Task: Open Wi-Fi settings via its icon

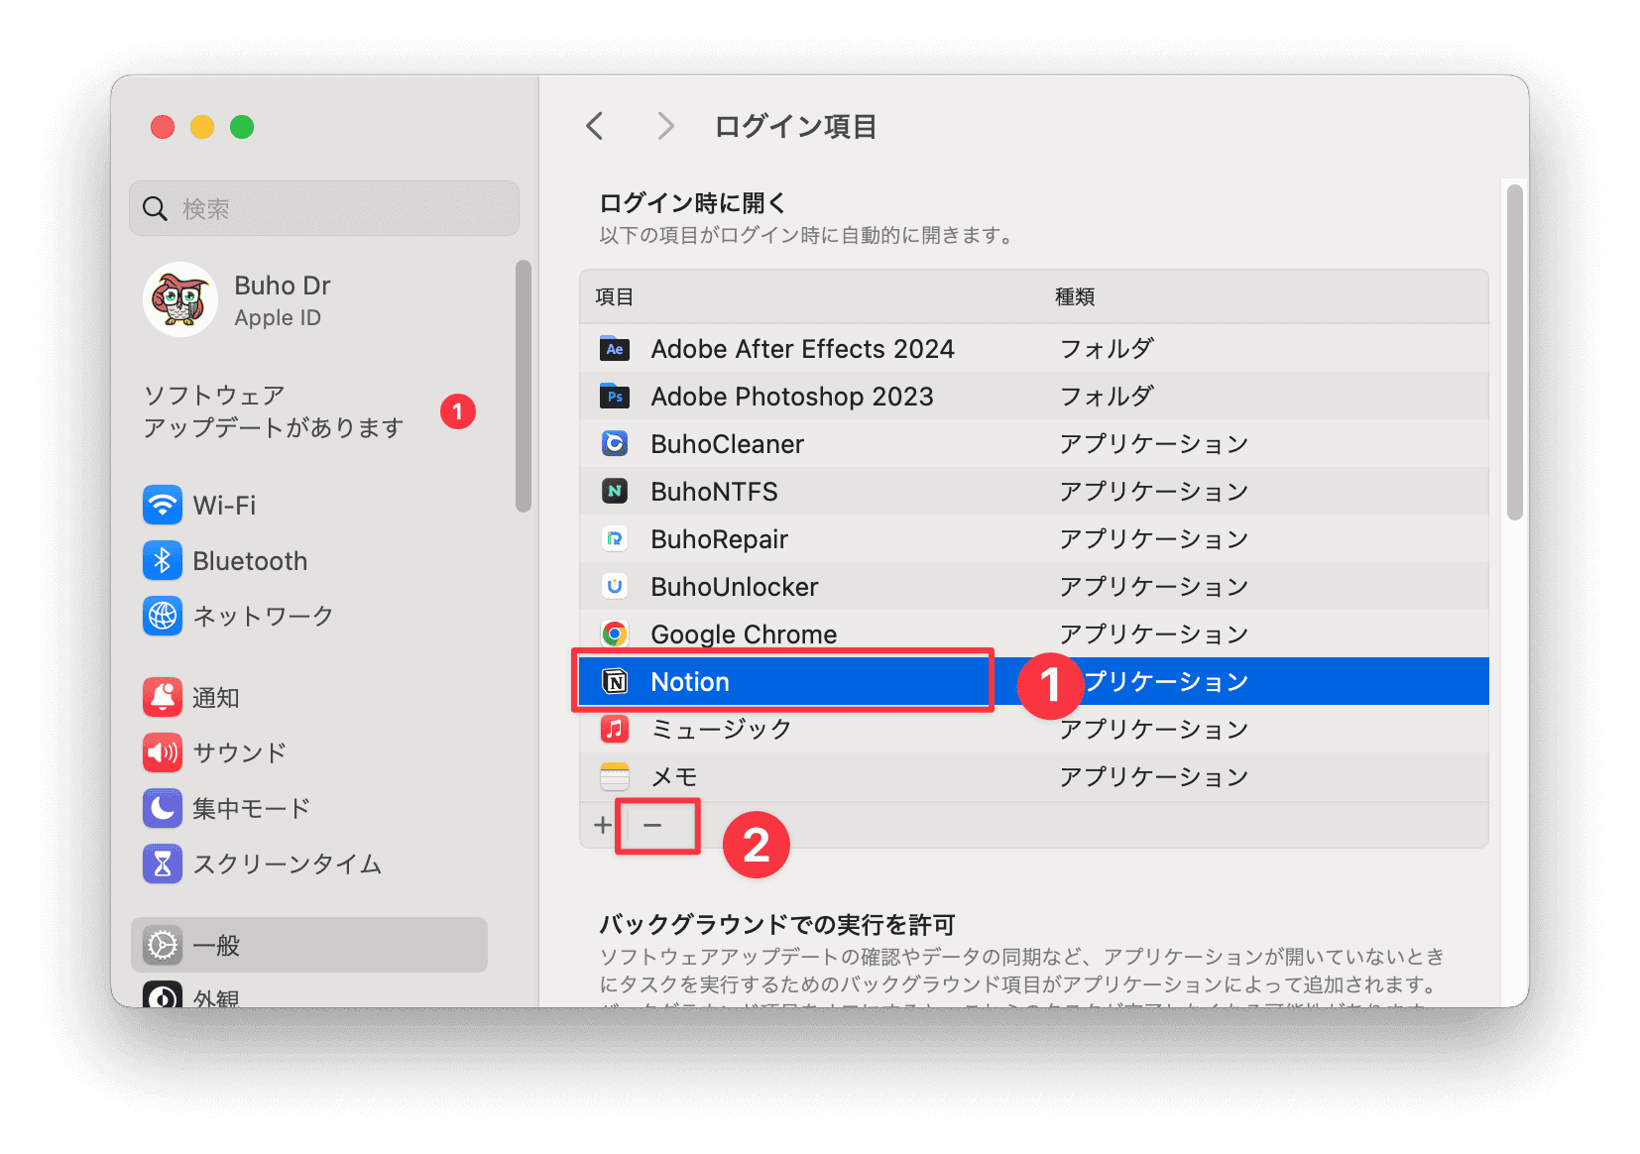Action: (163, 505)
